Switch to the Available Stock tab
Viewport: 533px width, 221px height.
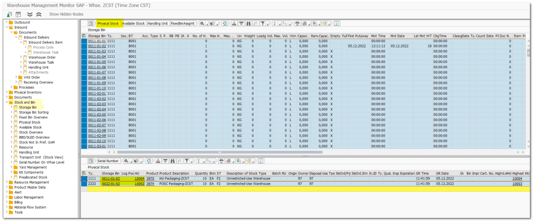pyautogui.click(x=133, y=23)
